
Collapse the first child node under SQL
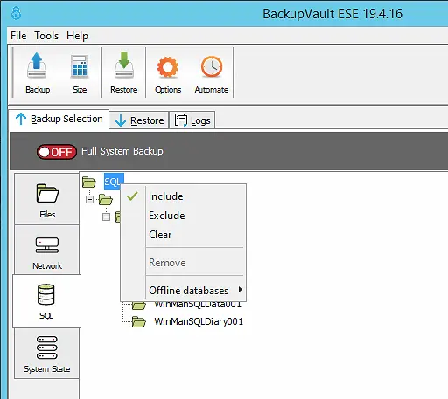pyautogui.click(x=89, y=200)
